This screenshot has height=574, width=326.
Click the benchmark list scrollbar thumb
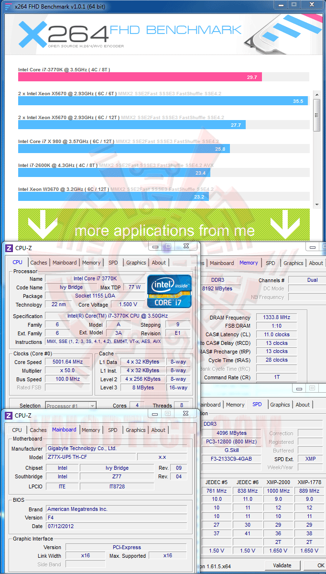click(316, 114)
